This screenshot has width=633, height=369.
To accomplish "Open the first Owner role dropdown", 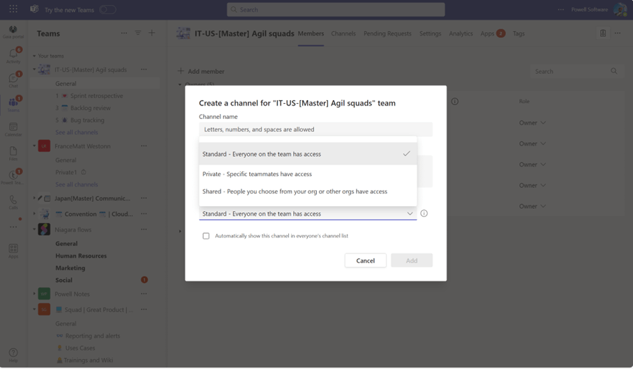I will click(532, 123).
